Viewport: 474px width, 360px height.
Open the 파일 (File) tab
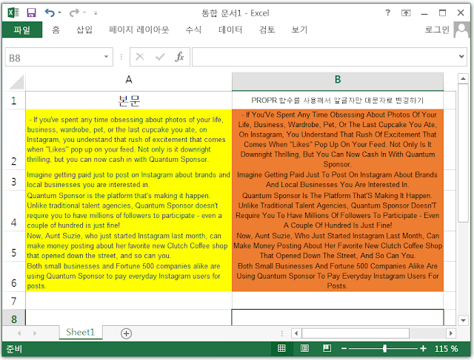[22, 30]
